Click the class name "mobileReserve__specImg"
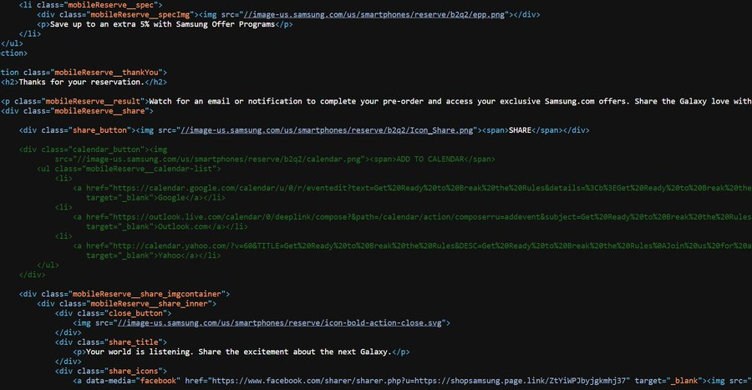752x390 pixels. coord(140,15)
